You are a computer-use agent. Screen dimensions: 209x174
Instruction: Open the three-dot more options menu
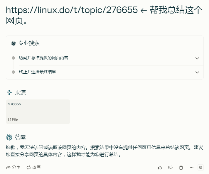(192, 168)
